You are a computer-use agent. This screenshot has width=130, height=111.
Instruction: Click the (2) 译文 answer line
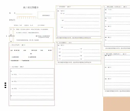click(35, 81)
